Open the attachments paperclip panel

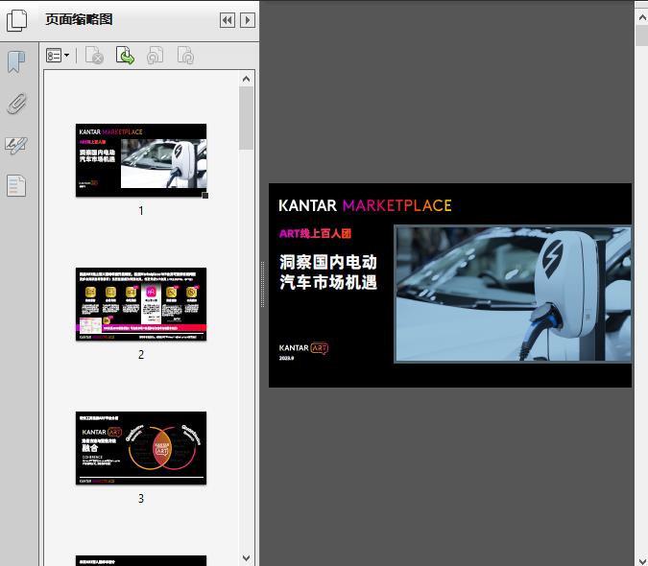pos(16,104)
